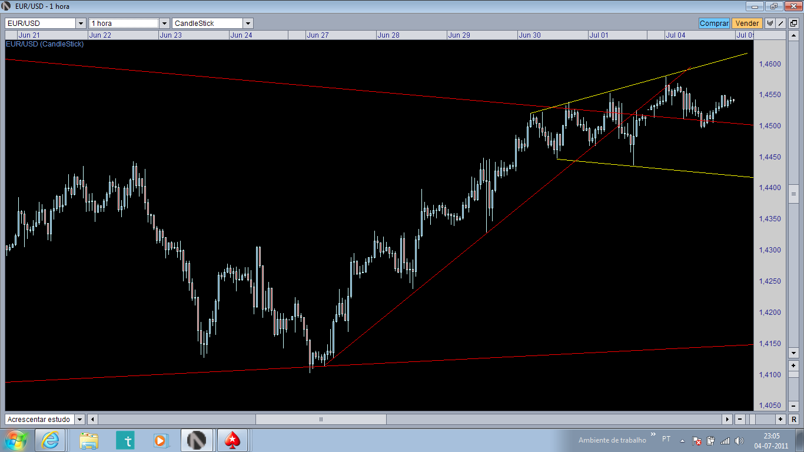Click the vertical zoom slider handle
804x452 pixels.
[793, 375]
